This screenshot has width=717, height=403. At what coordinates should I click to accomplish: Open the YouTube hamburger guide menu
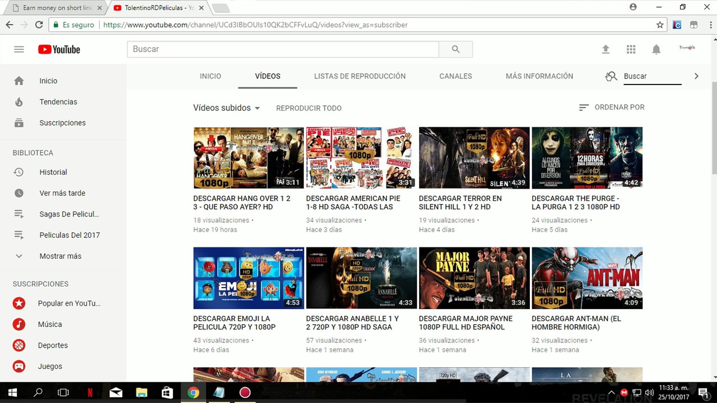[x=19, y=49]
